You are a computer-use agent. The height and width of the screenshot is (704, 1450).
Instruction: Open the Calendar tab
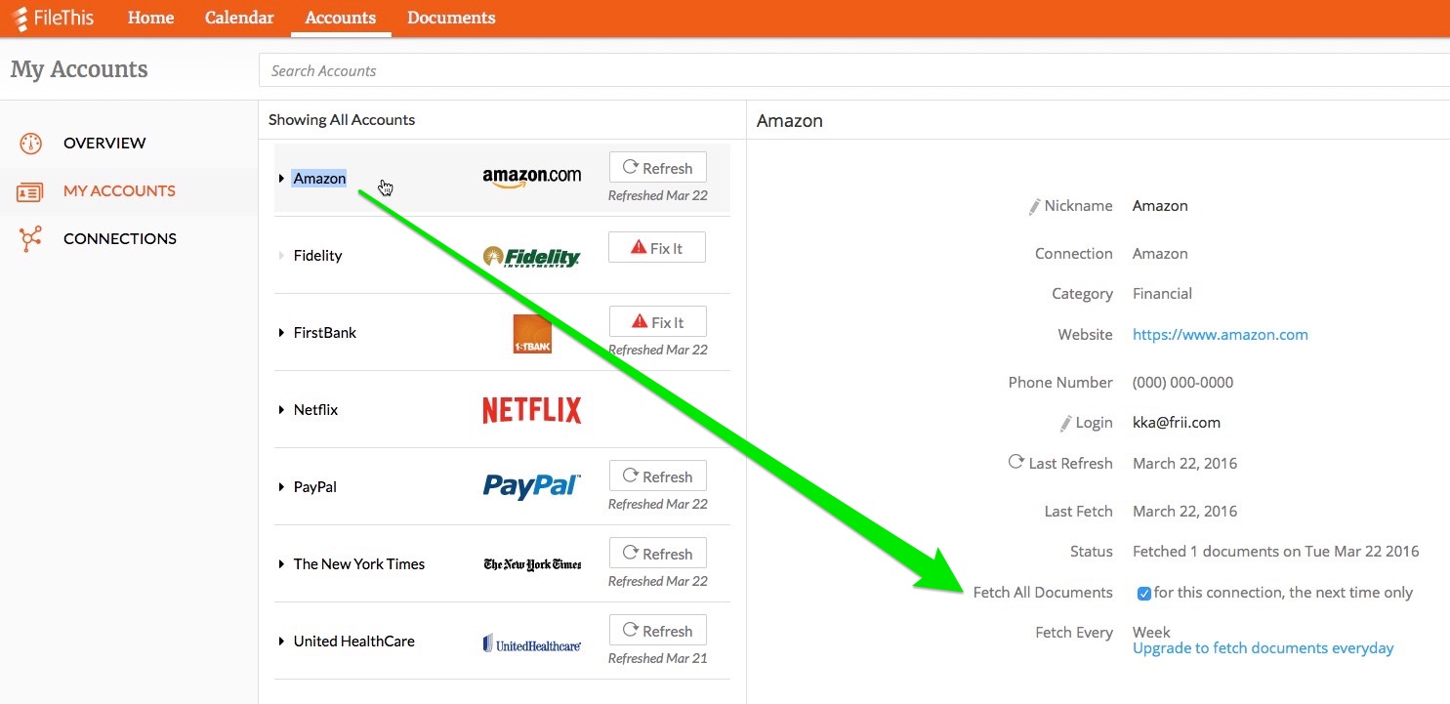239,19
